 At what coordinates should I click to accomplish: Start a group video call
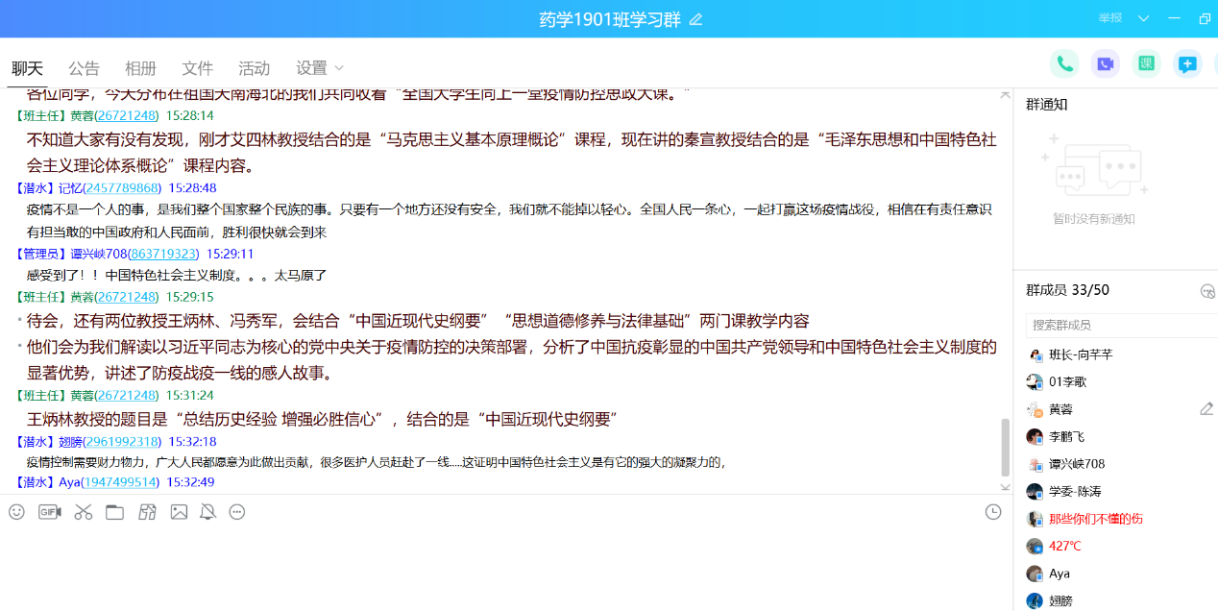coord(1106,64)
